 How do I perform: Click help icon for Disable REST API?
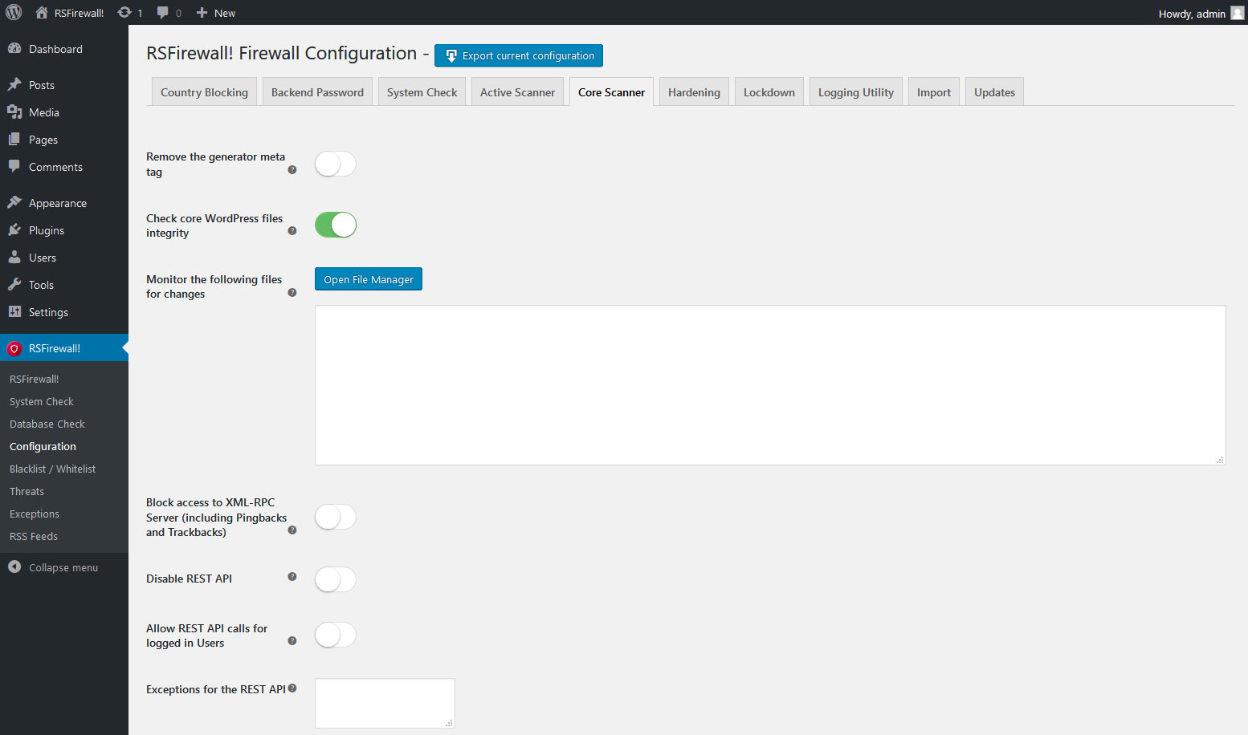tap(292, 576)
